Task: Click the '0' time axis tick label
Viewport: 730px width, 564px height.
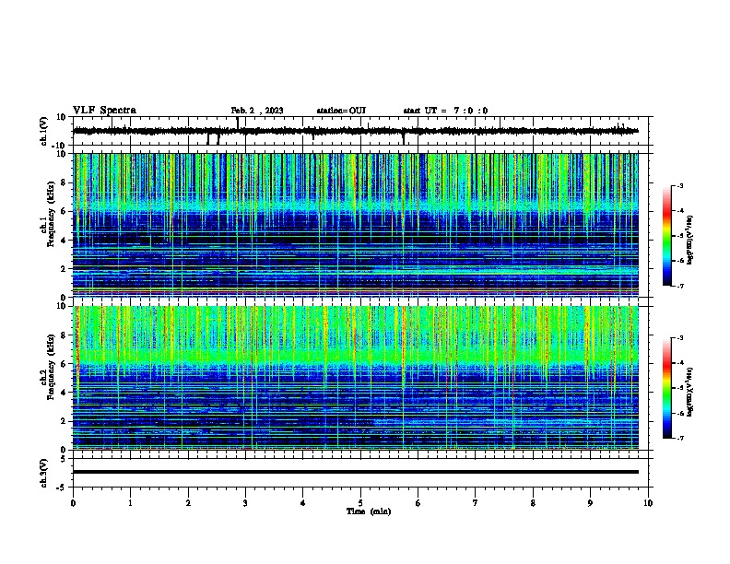Action: pos(73,503)
